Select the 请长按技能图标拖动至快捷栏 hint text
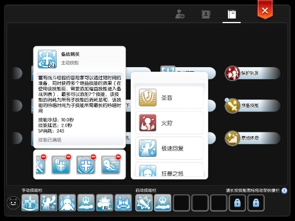295x221 pixels. coord(253,190)
